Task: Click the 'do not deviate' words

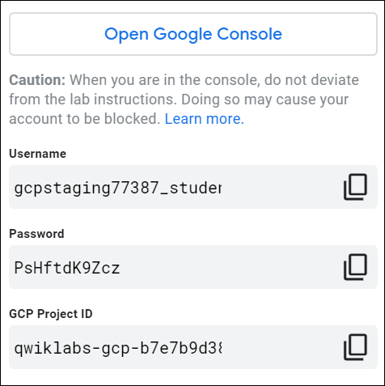Action: point(311,80)
